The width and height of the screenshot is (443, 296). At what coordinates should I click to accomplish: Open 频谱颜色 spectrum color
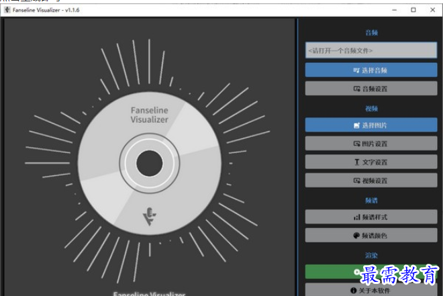pos(371,236)
